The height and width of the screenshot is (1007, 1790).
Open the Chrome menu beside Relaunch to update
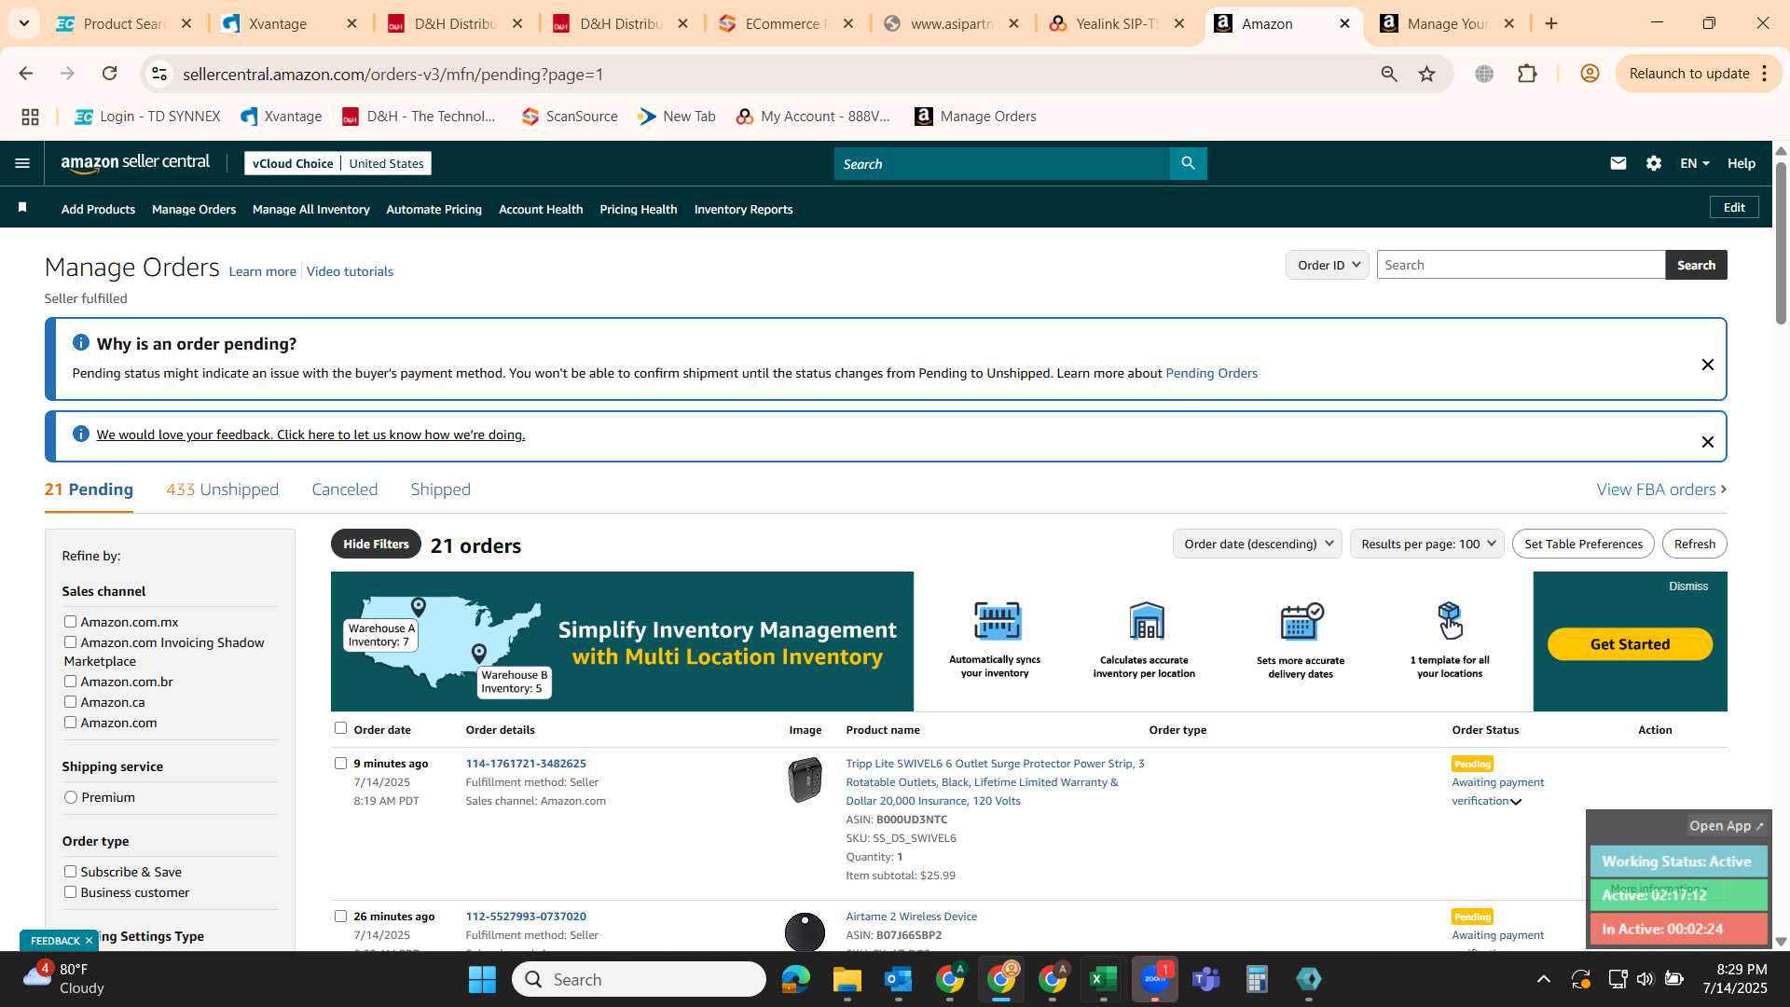pos(1765,74)
